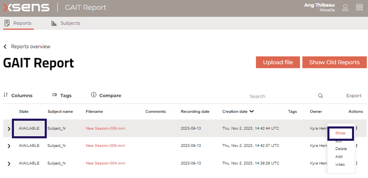This screenshot has width=368, height=178.
Task: Click the Show Old Reports button
Action: click(334, 62)
